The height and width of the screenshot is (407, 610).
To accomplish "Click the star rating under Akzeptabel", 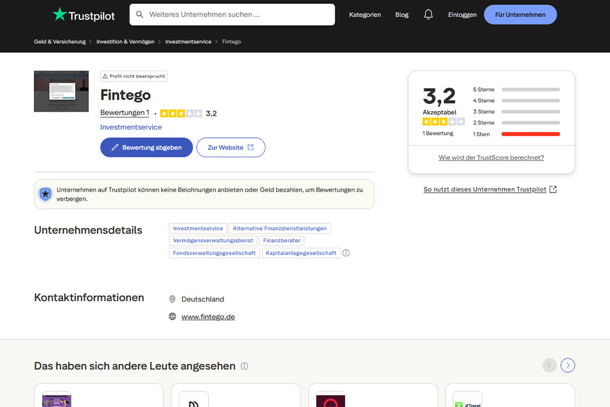I will click(x=444, y=122).
